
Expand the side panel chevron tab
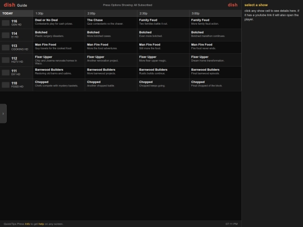coord(3,113)
